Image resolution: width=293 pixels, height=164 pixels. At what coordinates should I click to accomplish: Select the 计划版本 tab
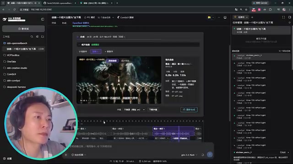tap(83, 51)
